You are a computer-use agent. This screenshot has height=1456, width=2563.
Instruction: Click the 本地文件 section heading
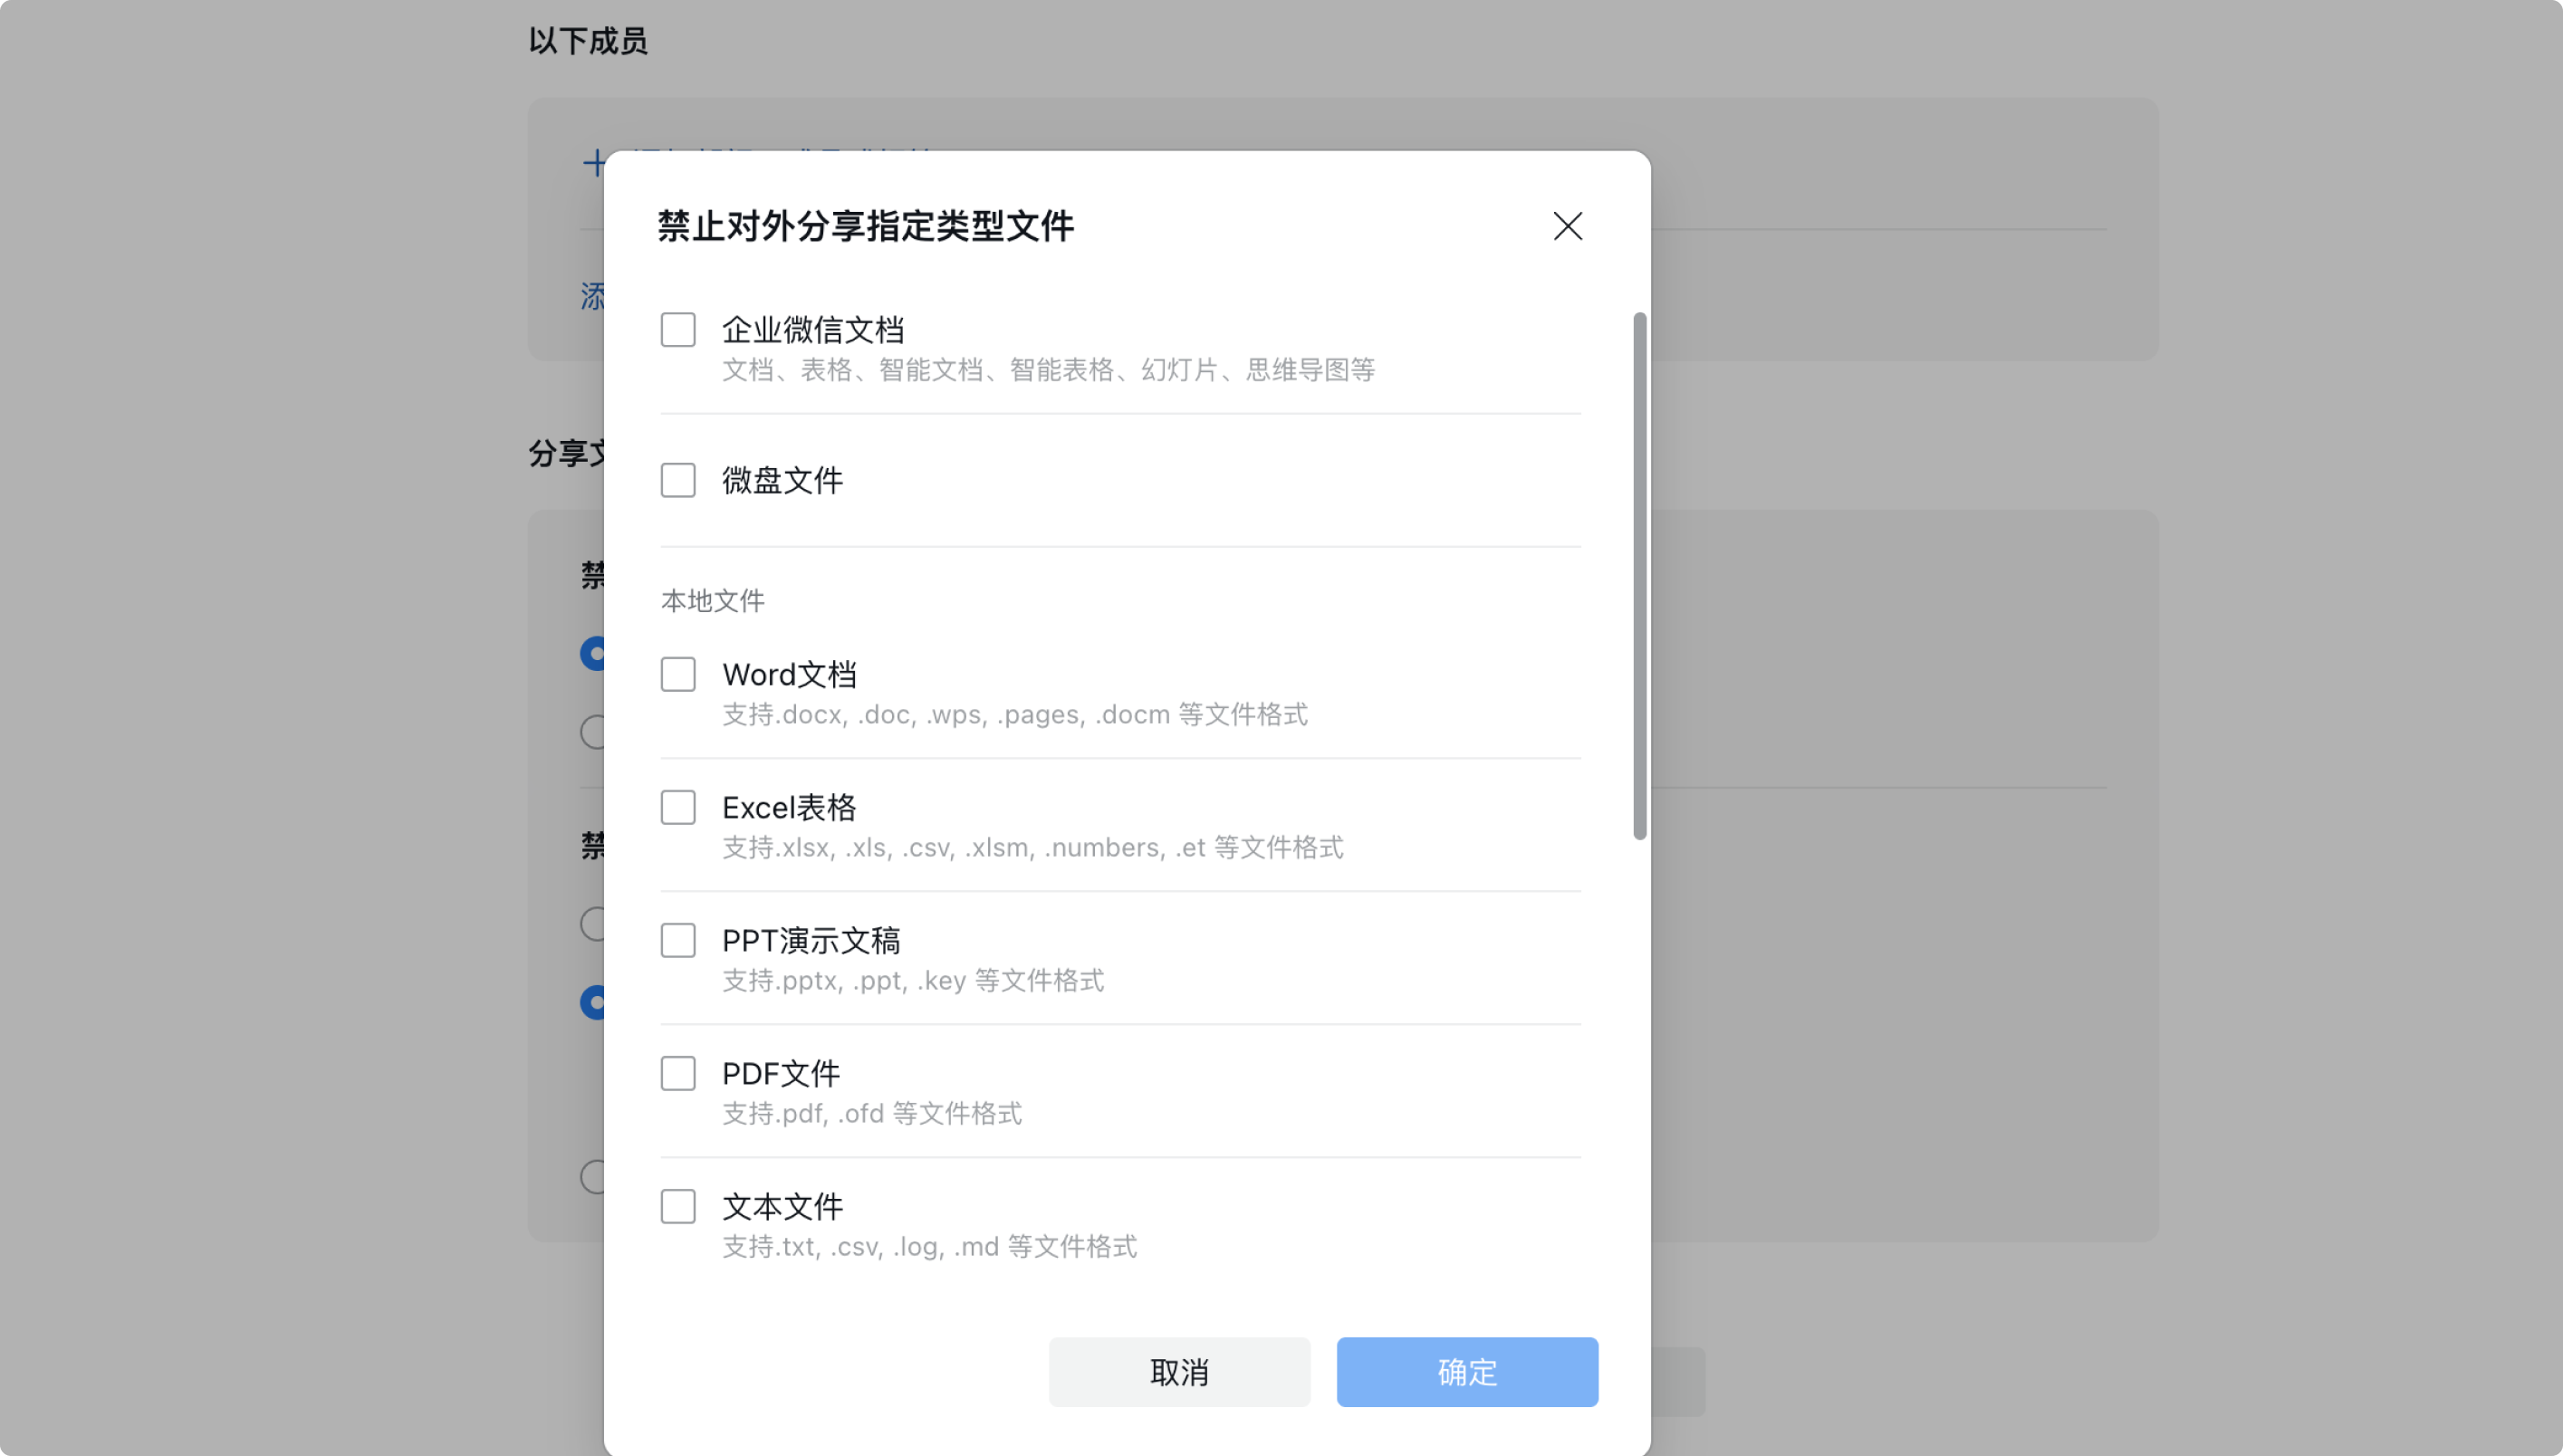pyautogui.click(x=712, y=601)
